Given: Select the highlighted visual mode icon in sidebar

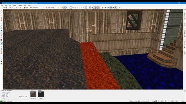Looking at the screenshot, I should click(1, 43).
